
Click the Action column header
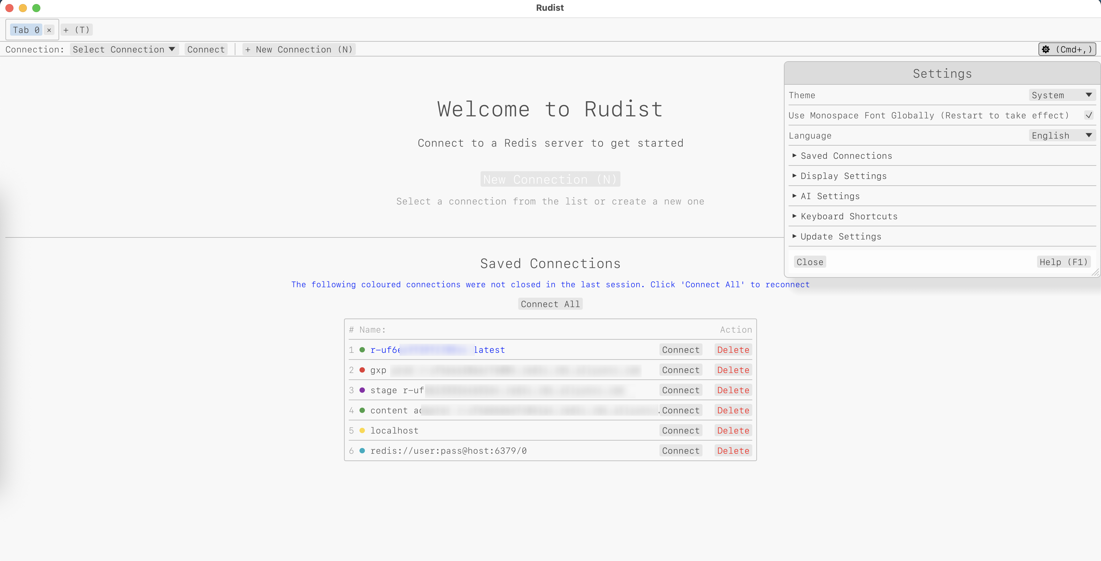(735, 329)
